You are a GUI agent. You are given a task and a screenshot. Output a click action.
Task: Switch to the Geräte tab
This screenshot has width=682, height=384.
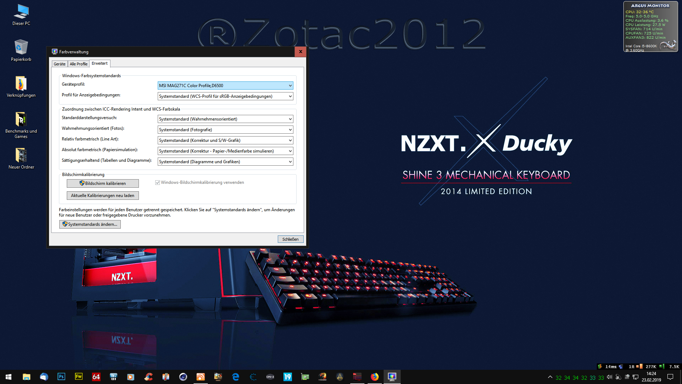click(59, 64)
